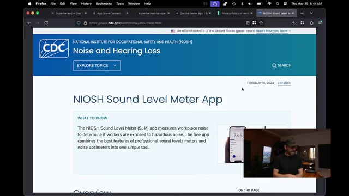The image size is (349, 196).
Task: Open Firefox app menu in menu bar
Action: [41, 4]
